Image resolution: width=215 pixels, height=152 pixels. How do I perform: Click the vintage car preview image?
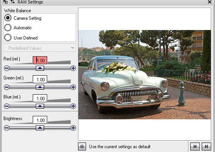click(x=145, y=74)
